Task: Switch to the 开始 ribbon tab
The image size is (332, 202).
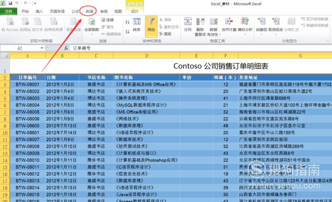Action: pos(25,11)
